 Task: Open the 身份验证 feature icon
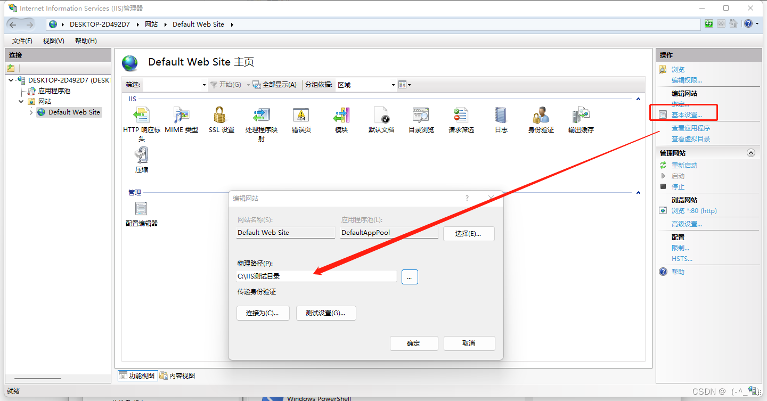[541, 115]
